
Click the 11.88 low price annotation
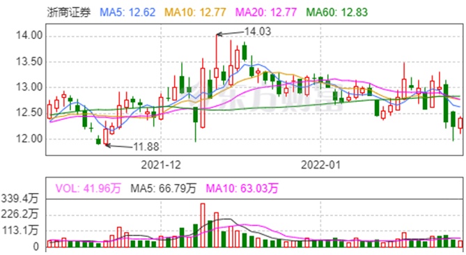pos(146,146)
